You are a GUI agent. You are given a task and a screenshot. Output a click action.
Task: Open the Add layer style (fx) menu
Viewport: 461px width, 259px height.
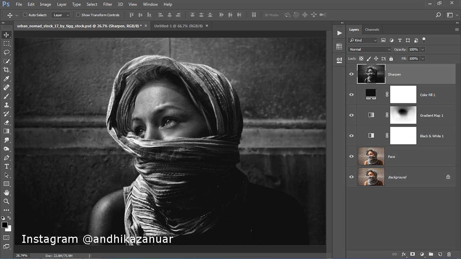tap(403, 254)
